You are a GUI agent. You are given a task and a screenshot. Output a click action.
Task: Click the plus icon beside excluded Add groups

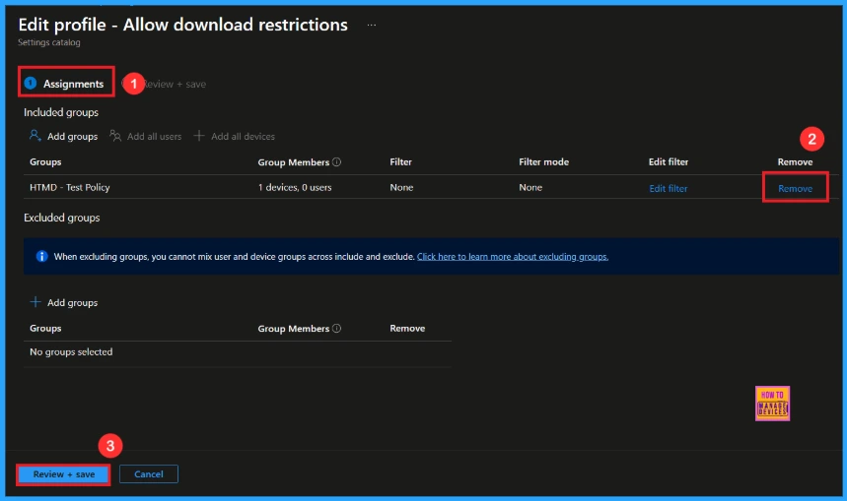coord(35,302)
